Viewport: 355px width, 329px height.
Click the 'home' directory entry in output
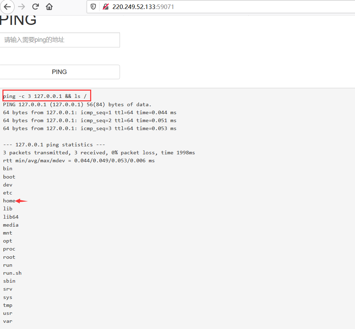[9, 201]
